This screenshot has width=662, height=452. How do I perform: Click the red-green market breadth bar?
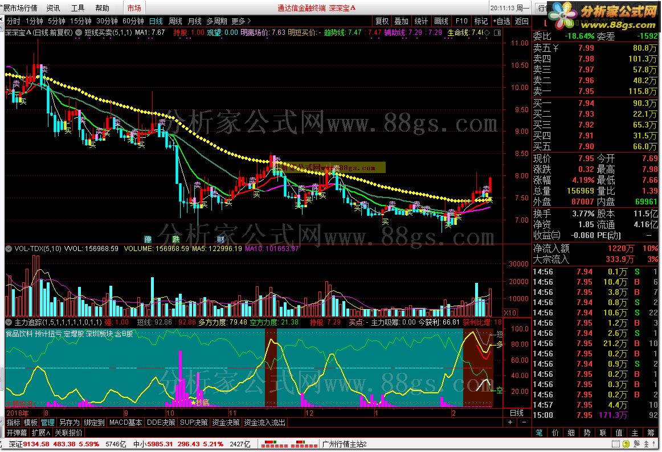(289, 445)
